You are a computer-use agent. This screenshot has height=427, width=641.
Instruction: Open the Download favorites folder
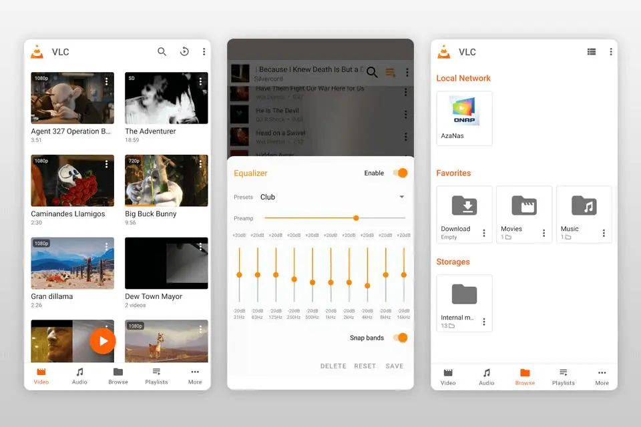tap(465, 215)
